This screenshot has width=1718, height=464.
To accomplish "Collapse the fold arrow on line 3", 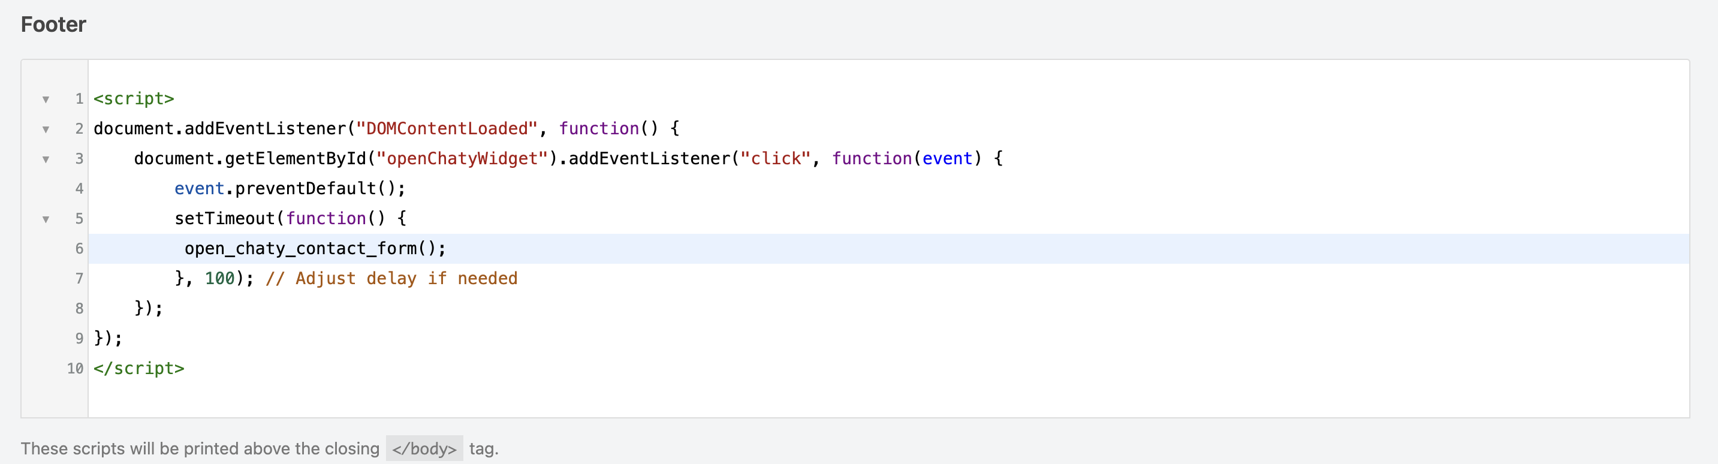I will coord(46,159).
